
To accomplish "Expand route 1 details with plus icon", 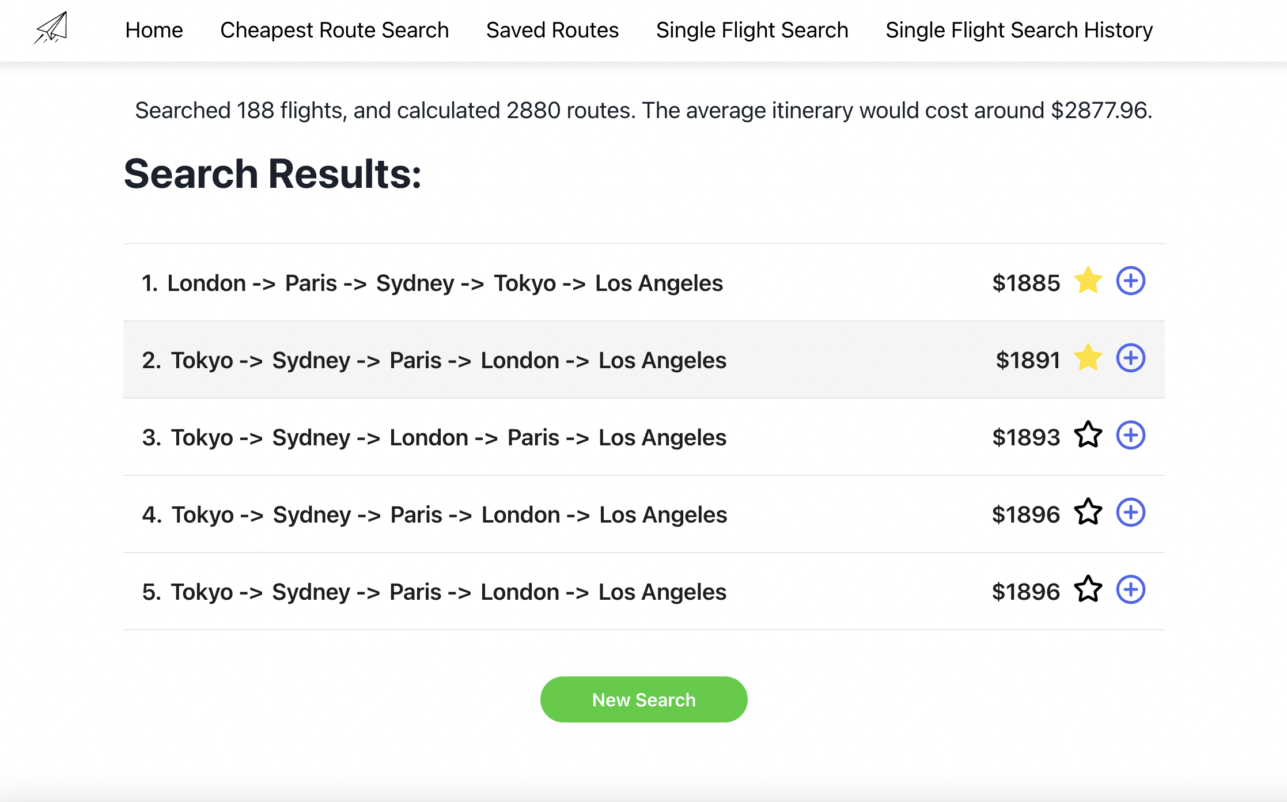I will [x=1130, y=281].
